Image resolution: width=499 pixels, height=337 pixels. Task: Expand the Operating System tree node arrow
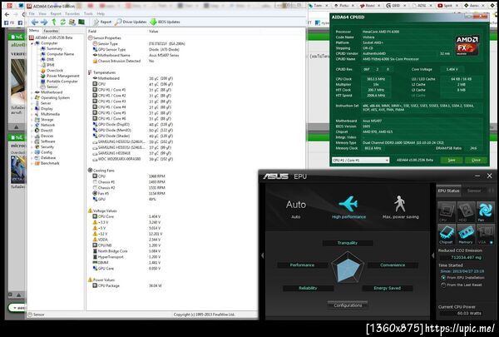pyautogui.click(x=32, y=98)
